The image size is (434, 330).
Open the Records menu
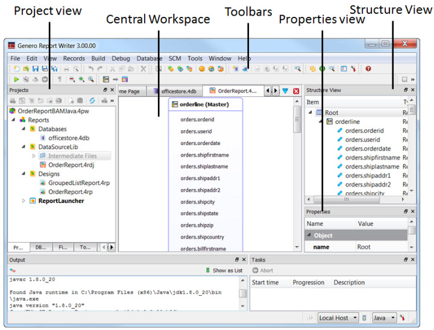(74, 58)
